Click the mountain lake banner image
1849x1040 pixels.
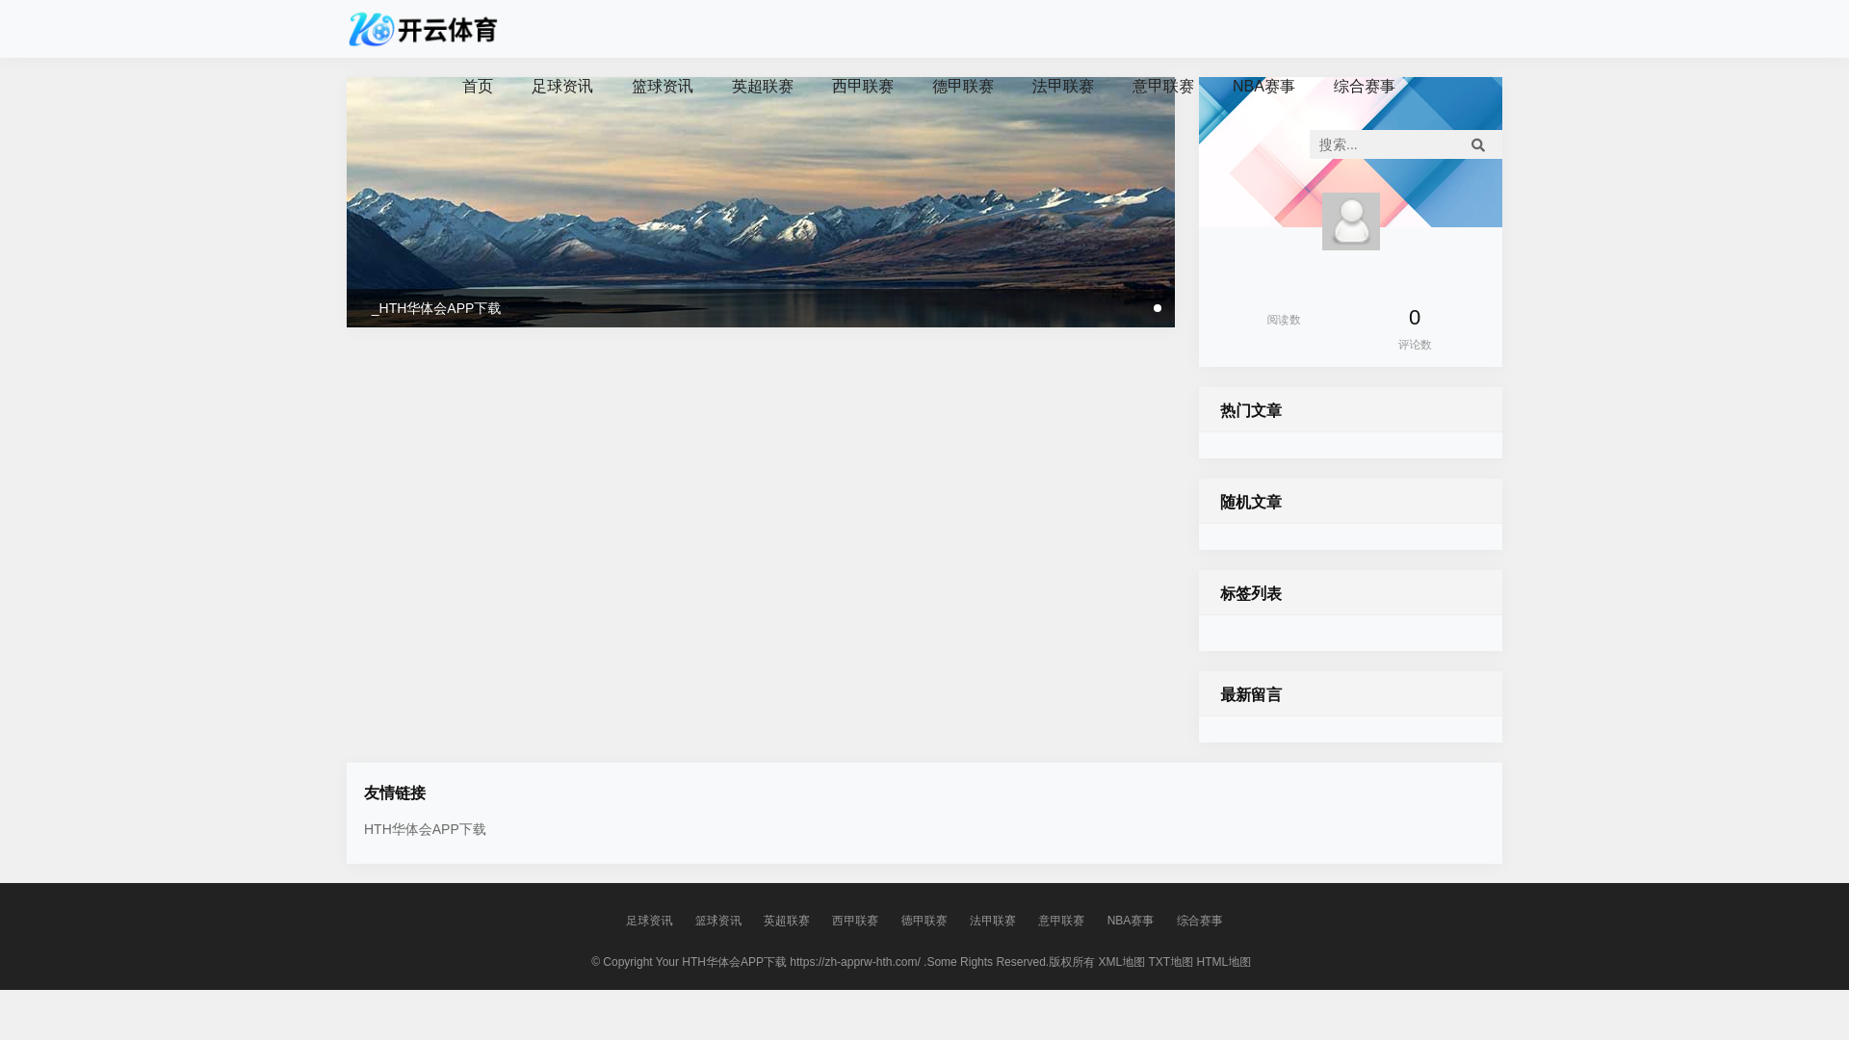[761, 202]
